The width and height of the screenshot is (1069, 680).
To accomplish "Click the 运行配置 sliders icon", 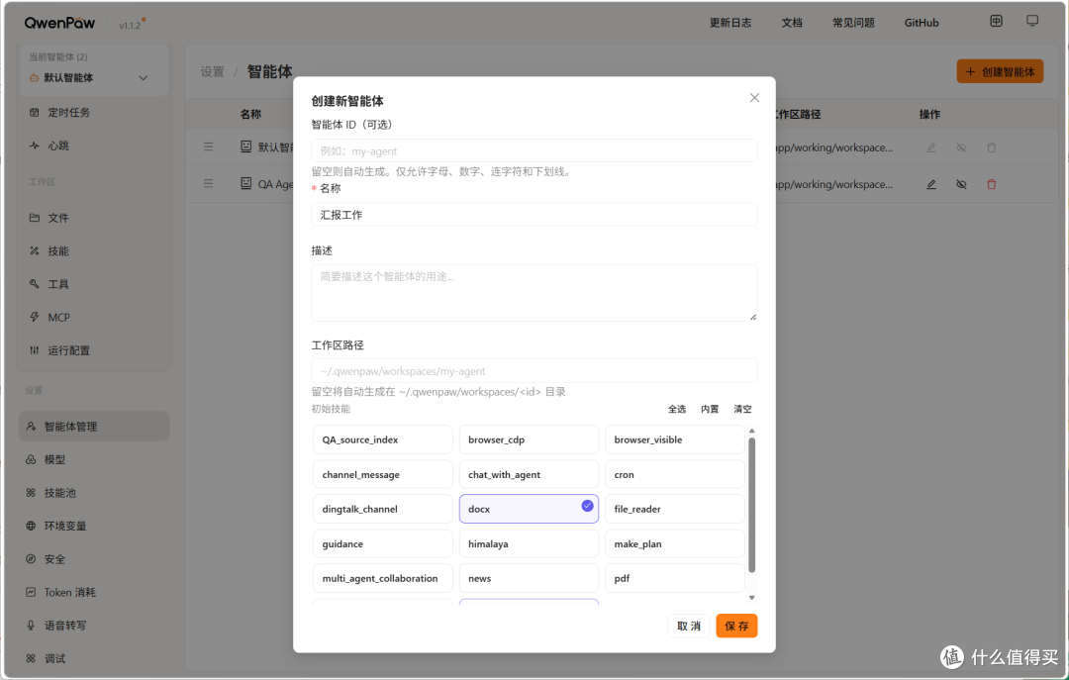I will 34,350.
